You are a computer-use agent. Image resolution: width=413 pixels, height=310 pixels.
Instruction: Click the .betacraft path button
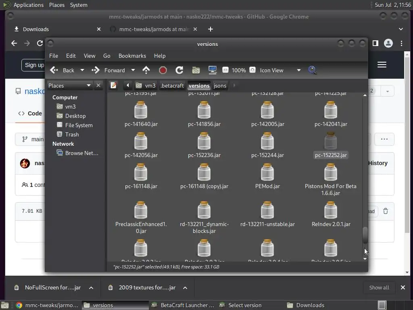click(x=172, y=86)
